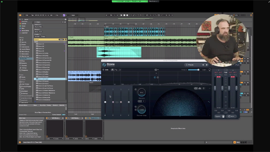Click the gain match icon beside Bypass
The image size is (270, 152).
223,116
